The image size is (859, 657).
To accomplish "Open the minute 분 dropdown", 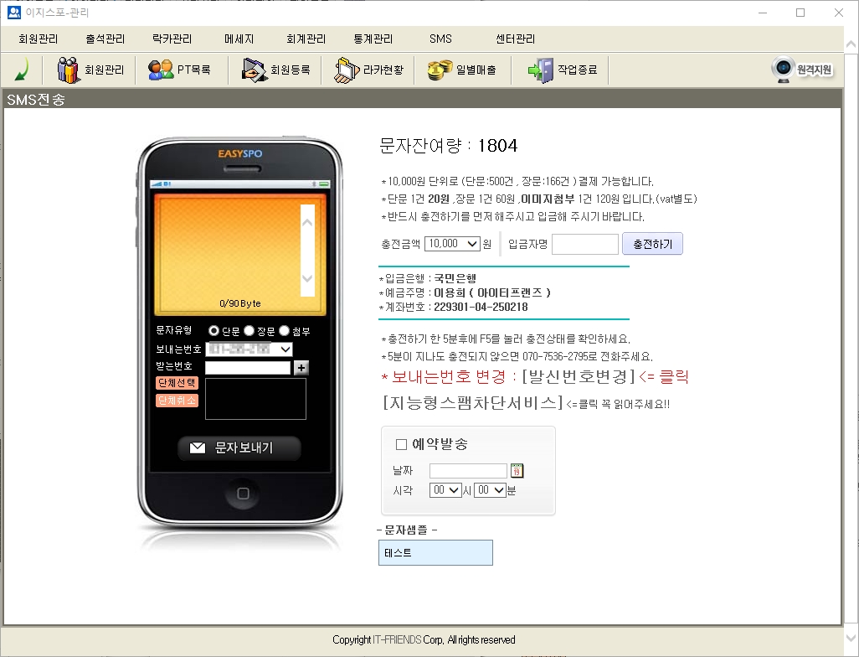I will [x=490, y=489].
